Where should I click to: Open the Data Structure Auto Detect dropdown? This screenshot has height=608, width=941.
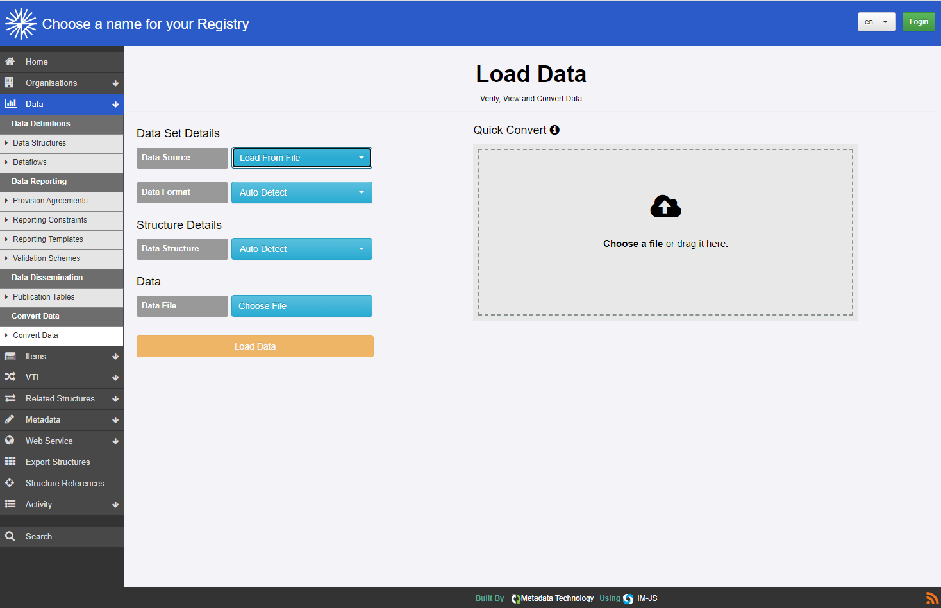point(301,249)
